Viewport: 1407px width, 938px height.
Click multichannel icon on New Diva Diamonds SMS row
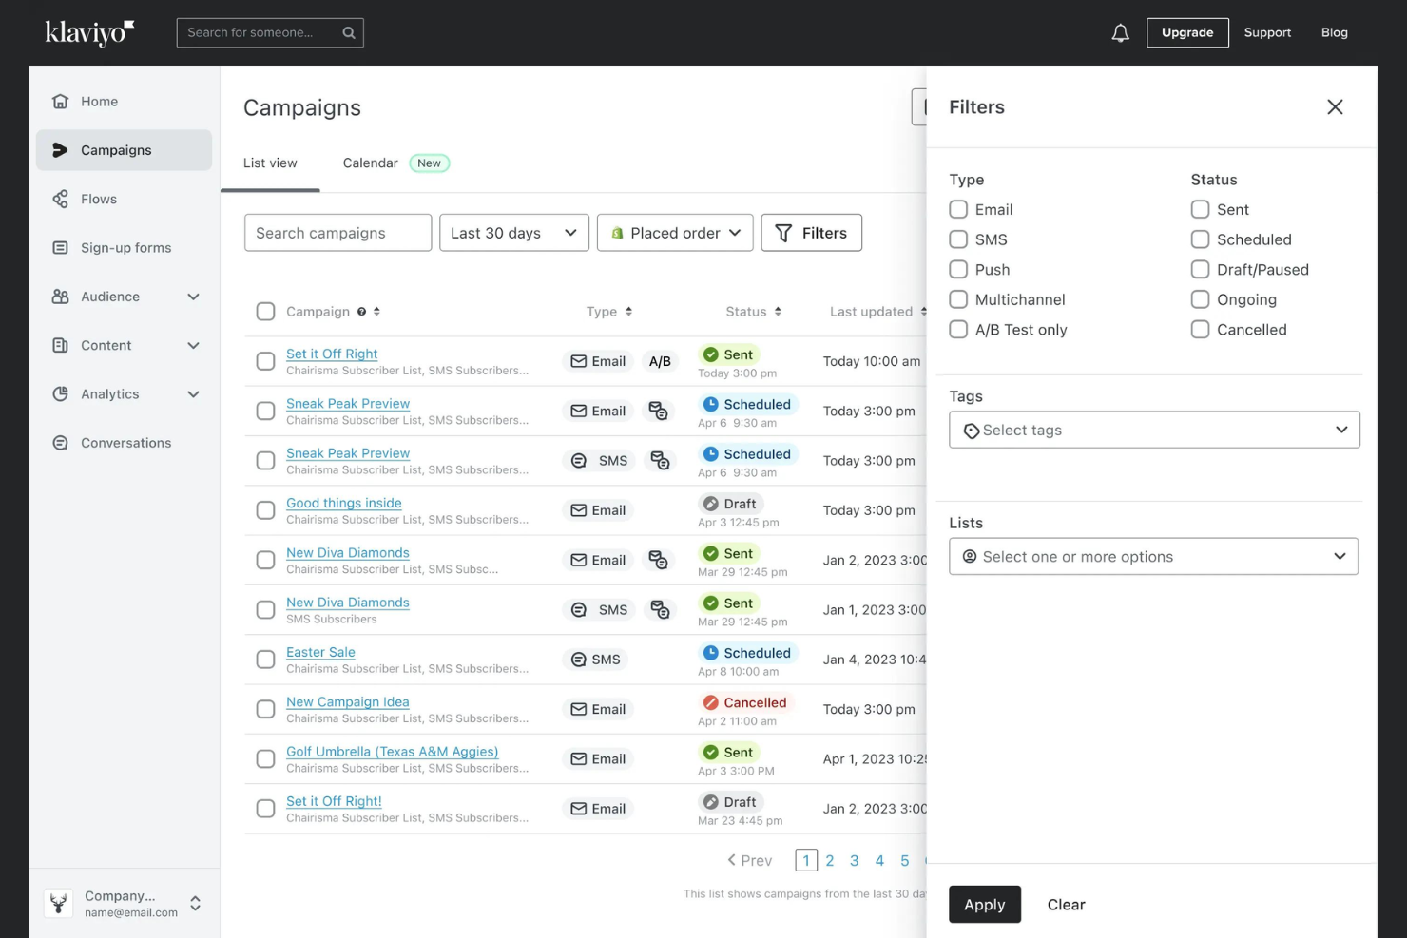pos(660,610)
